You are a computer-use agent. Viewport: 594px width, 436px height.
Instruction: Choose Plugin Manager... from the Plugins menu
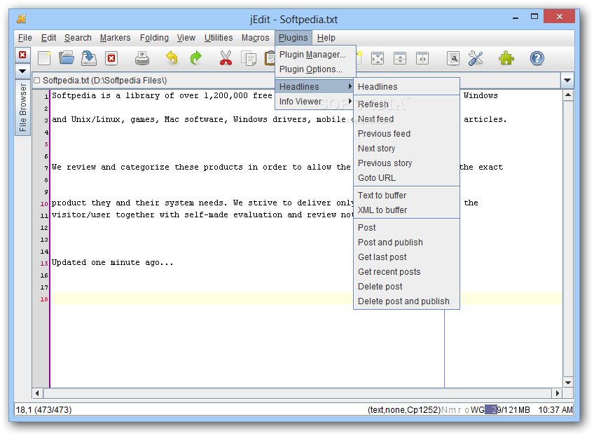[315, 55]
